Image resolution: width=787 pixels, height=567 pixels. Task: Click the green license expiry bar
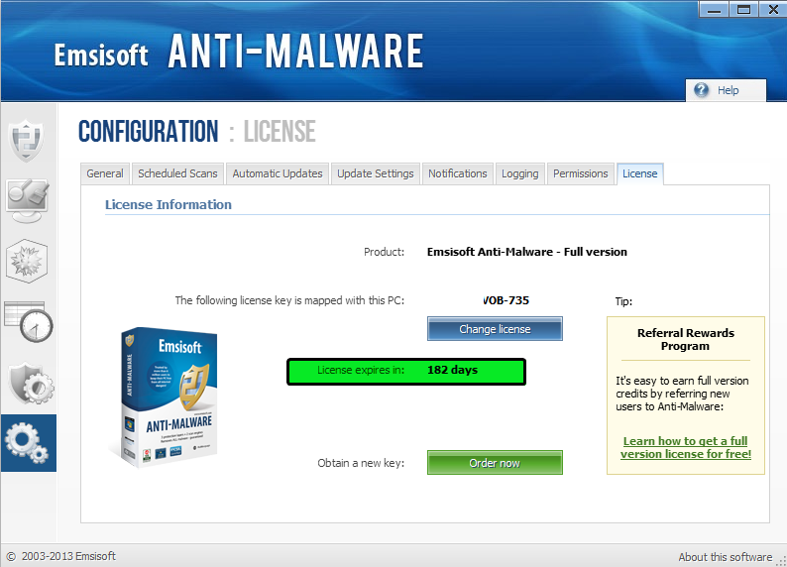pos(406,372)
